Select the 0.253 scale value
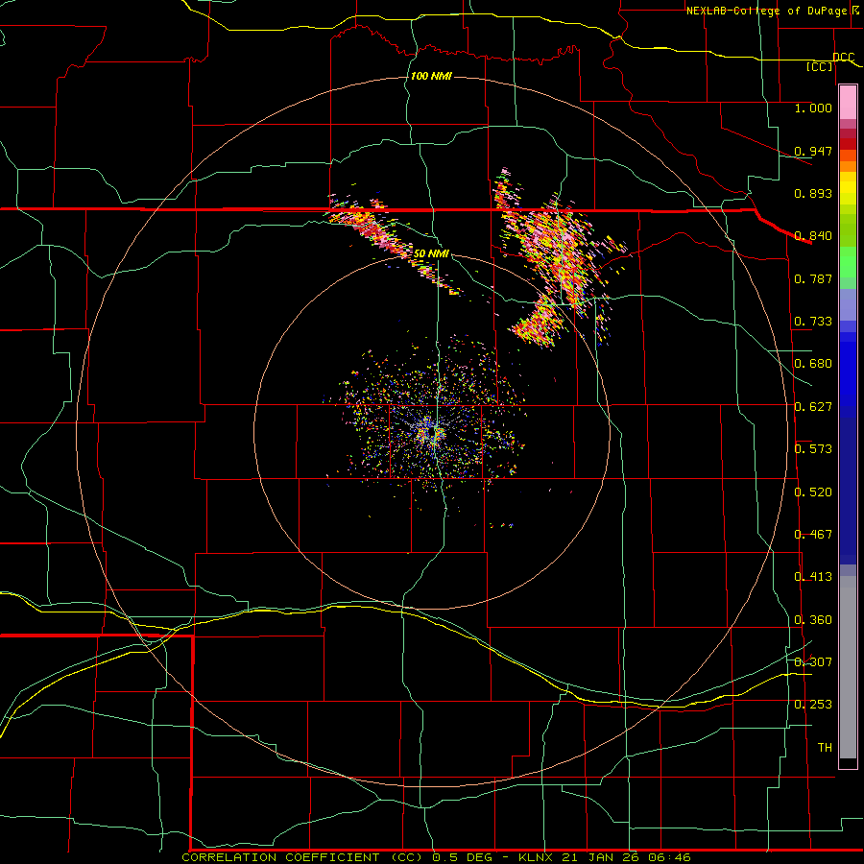 point(813,705)
